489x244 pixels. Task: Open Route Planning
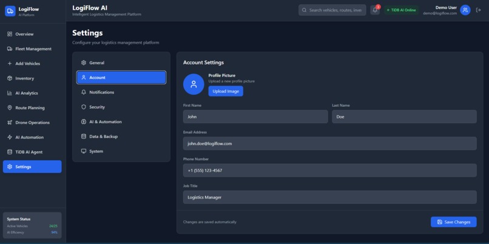point(32,107)
